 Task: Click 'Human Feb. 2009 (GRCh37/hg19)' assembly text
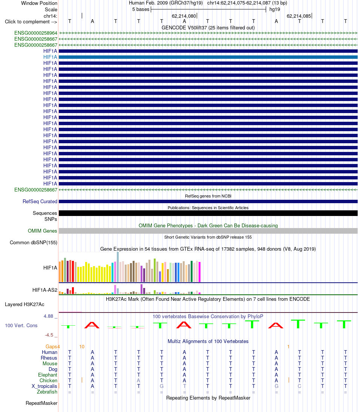(x=166, y=3)
